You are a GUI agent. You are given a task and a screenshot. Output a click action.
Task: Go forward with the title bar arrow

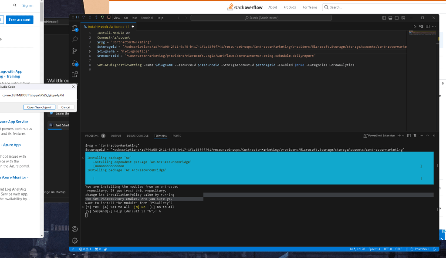pyautogui.click(x=186, y=18)
